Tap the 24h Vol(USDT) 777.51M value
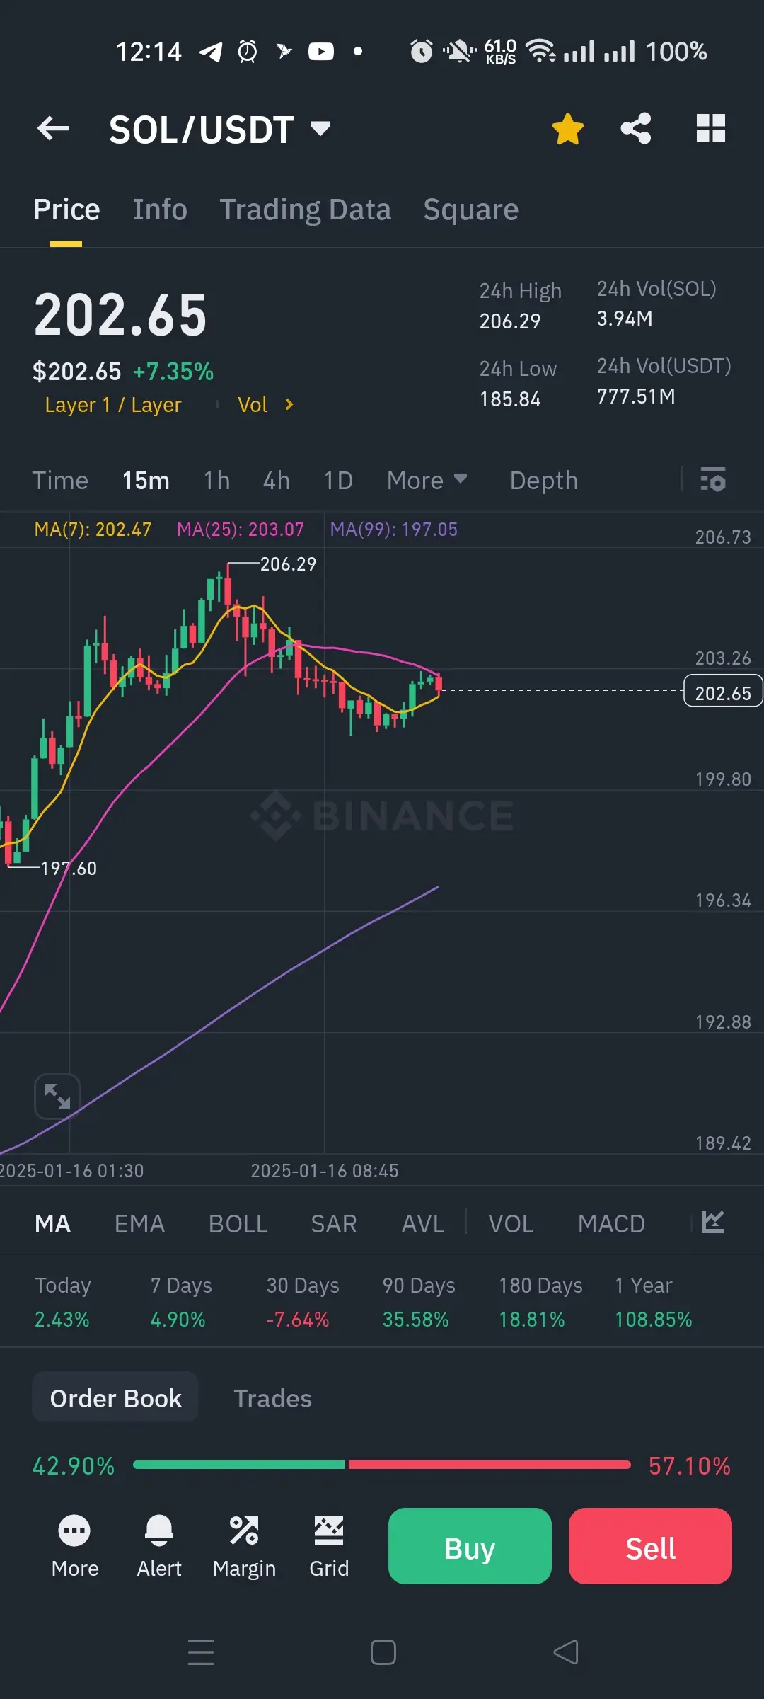The width and height of the screenshot is (764, 1699). pyautogui.click(x=636, y=396)
